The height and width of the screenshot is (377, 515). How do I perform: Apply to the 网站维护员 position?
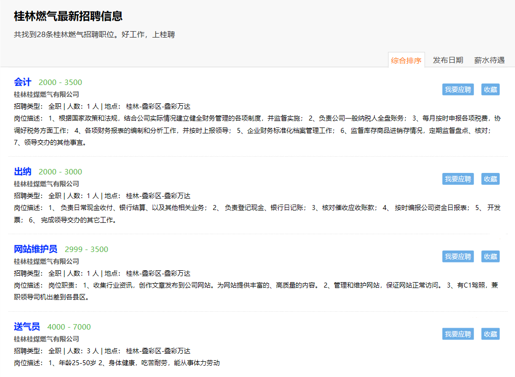coord(458,256)
